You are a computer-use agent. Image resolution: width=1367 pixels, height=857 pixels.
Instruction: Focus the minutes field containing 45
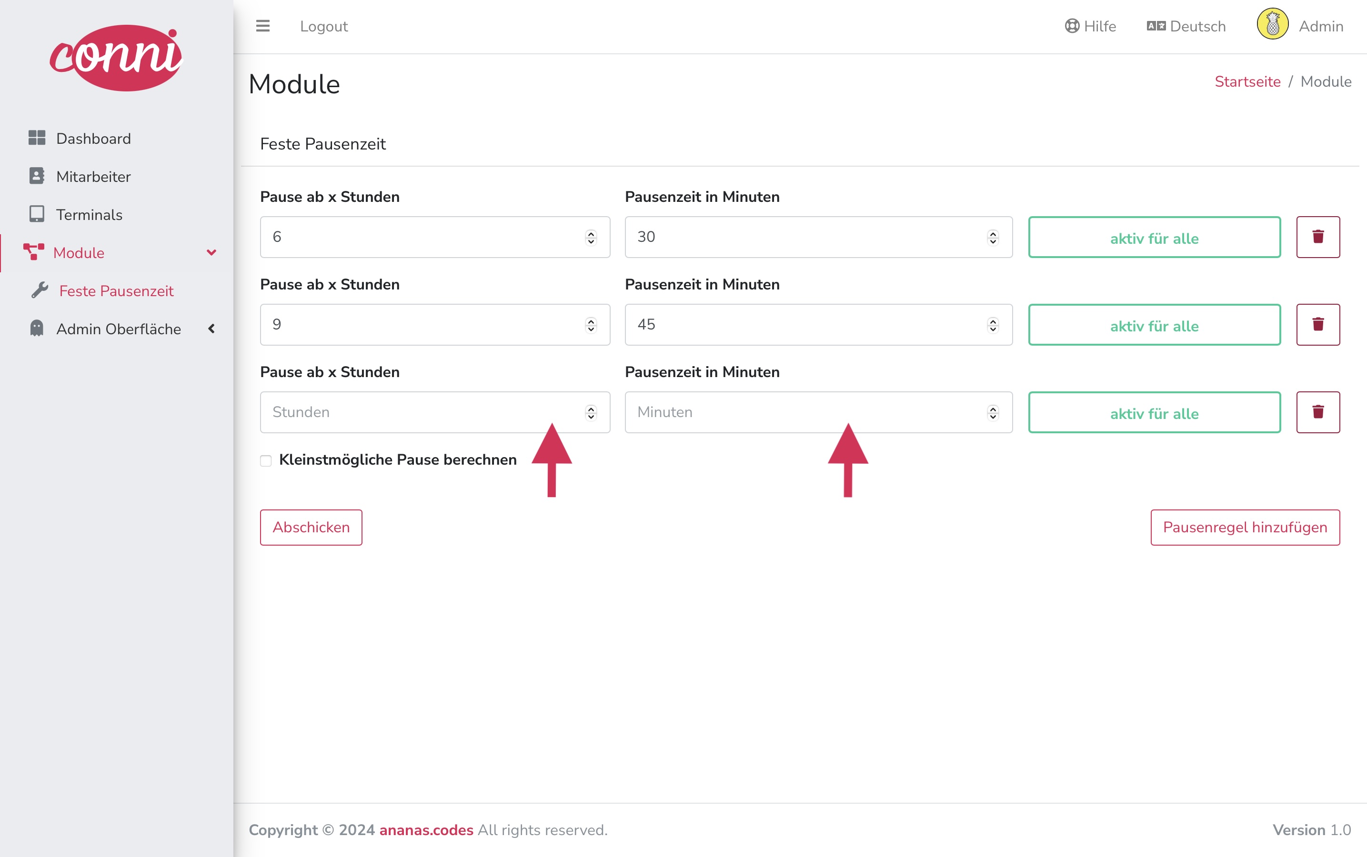click(818, 325)
